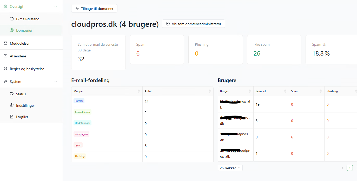Click the Antal value 24 for Primær

tap(147, 102)
